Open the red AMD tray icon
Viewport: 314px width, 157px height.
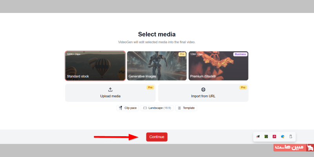(x=274, y=137)
